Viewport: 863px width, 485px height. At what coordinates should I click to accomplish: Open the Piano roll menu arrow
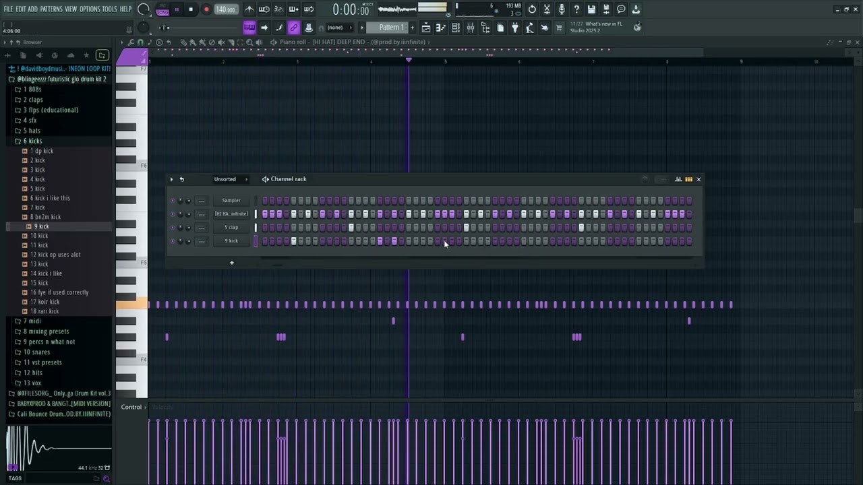pyautogui.click(x=123, y=42)
